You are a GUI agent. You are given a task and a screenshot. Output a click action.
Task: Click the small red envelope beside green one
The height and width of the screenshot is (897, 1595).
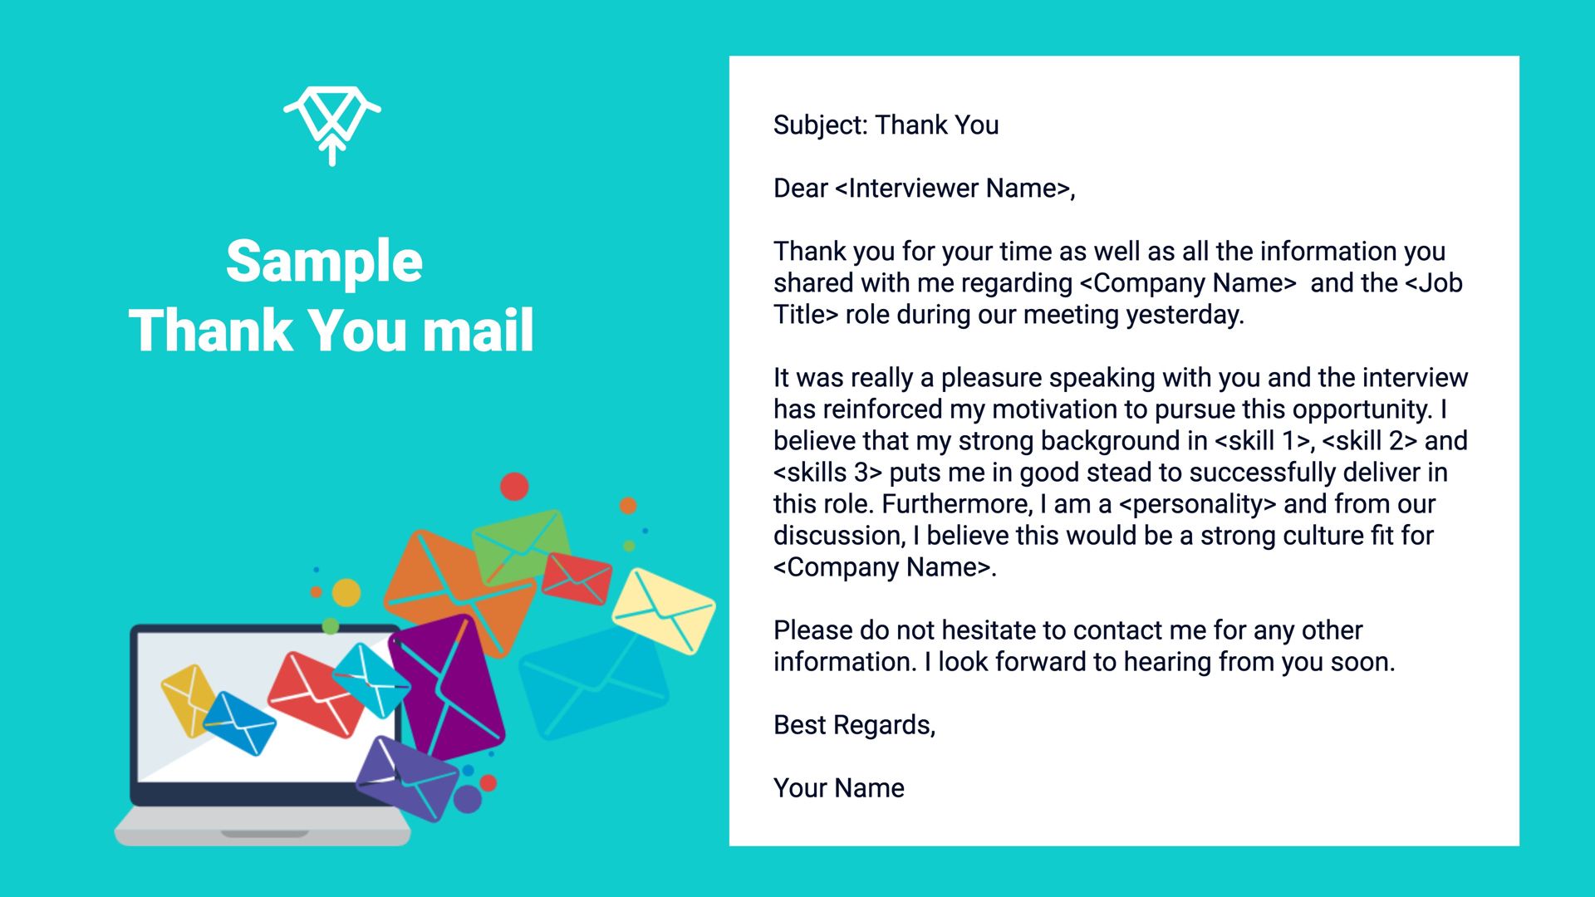click(x=577, y=578)
